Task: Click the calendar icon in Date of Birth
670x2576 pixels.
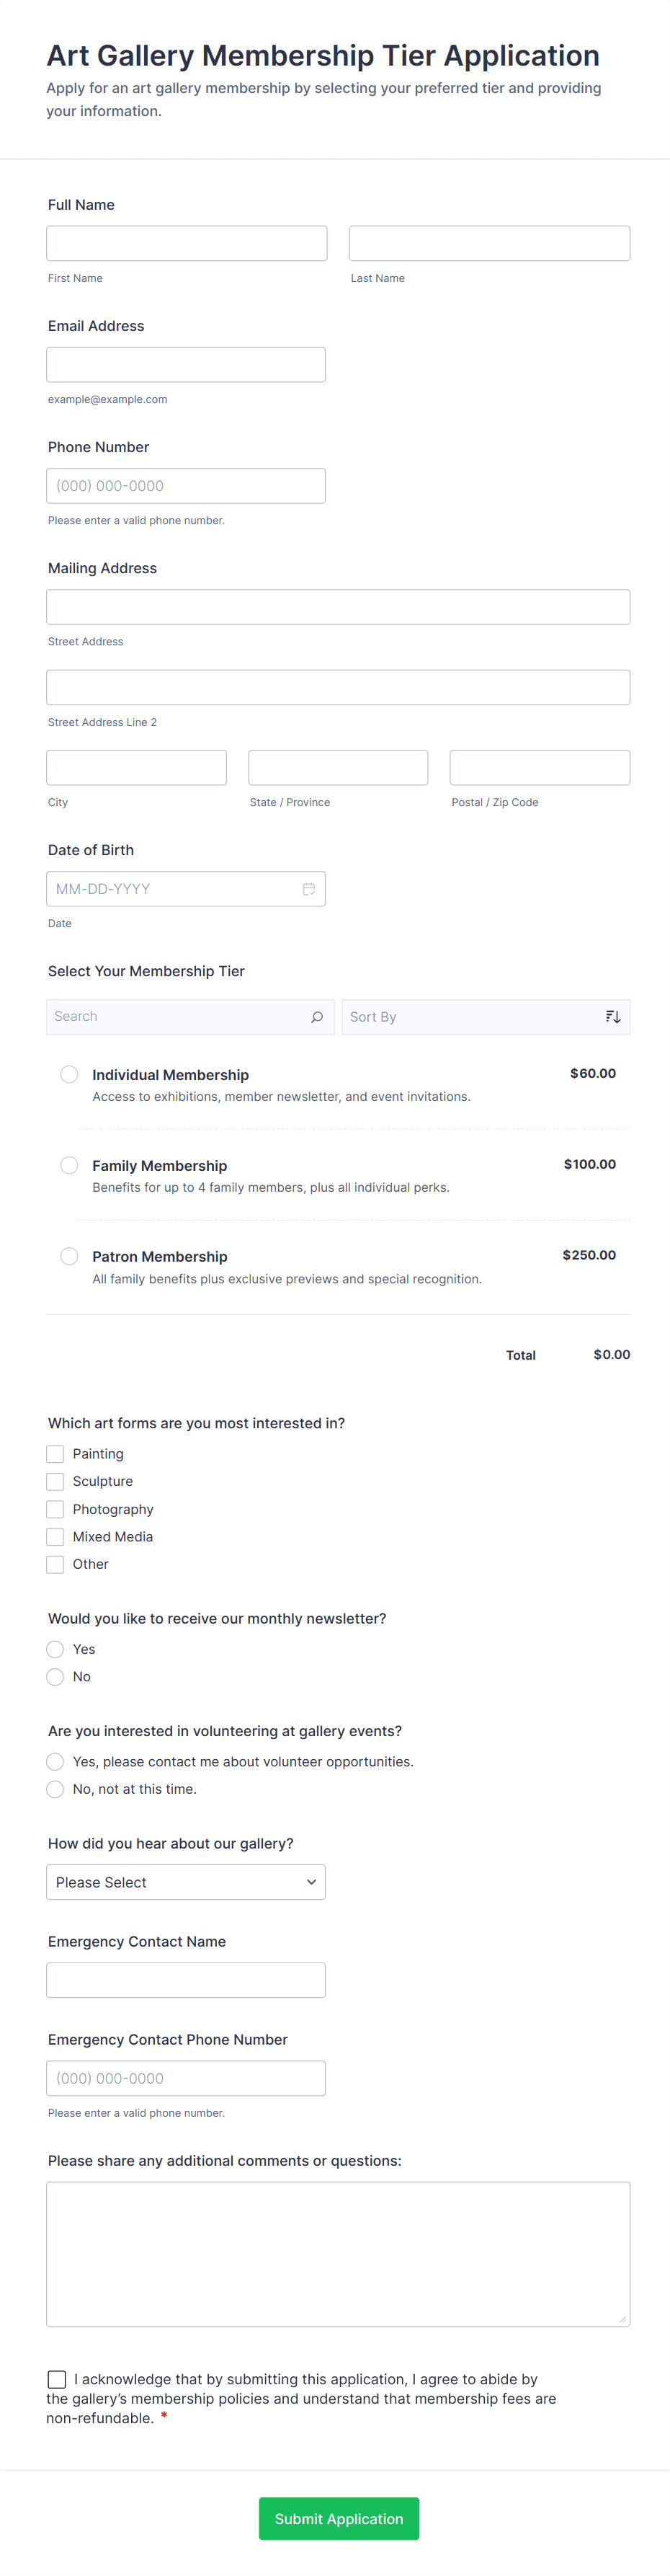Action: 309,889
